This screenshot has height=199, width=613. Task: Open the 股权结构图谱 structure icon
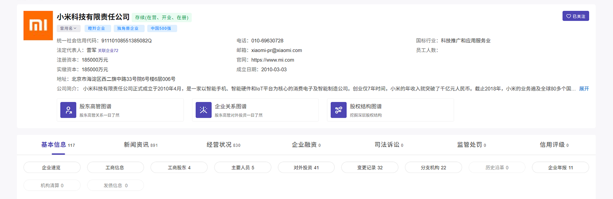[338, 110]
